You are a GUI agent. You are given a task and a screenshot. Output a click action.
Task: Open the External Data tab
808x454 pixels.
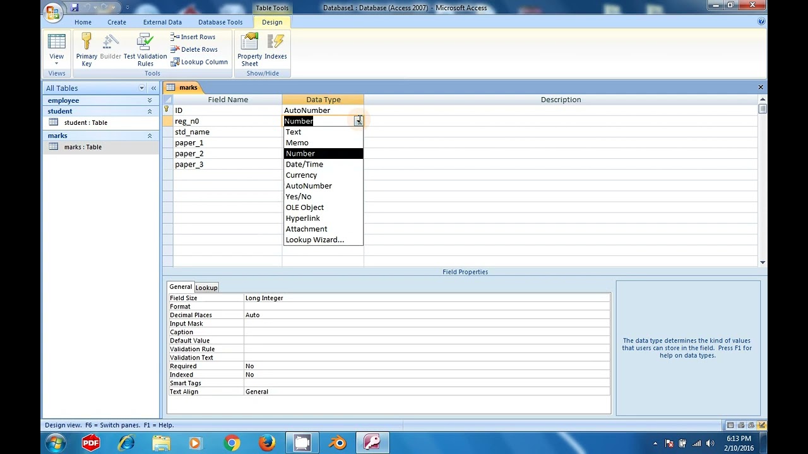click(x=162, y=22)
